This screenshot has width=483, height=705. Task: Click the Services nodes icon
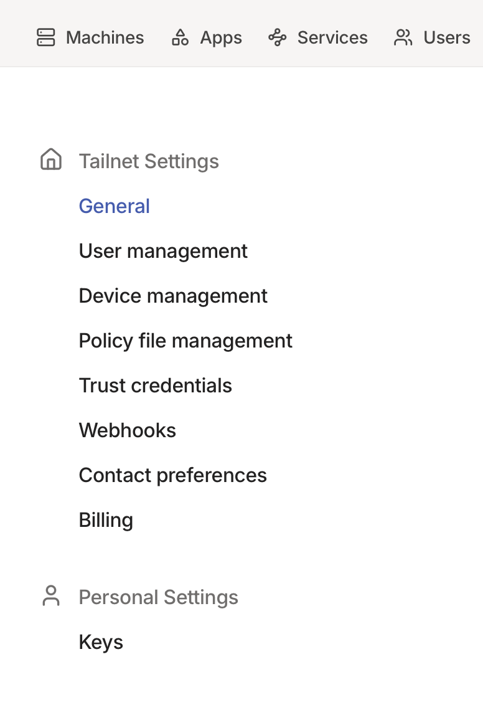coord(277,37)
